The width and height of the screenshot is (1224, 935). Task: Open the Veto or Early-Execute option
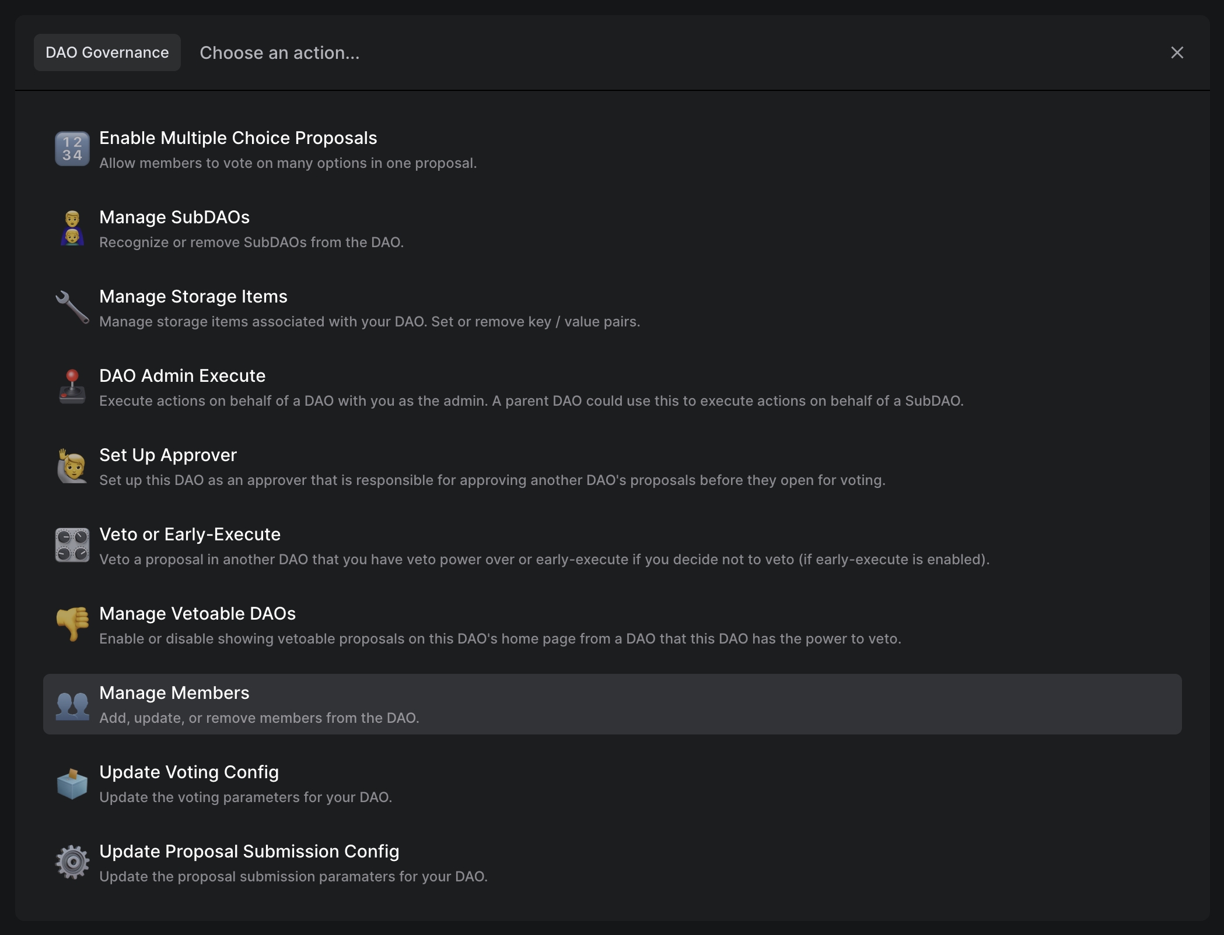pos(190,535)
